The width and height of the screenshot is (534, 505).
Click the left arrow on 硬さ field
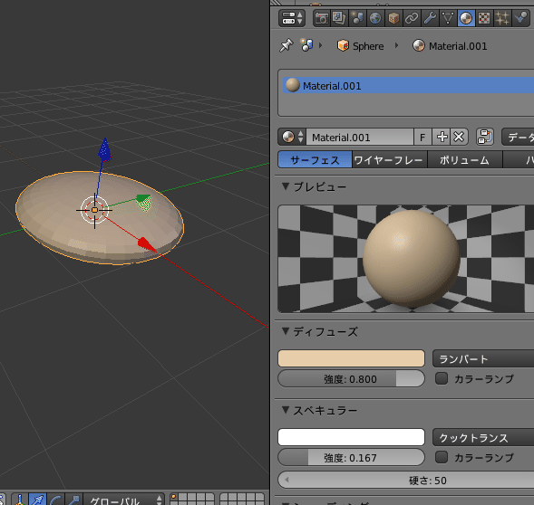pos(286,480)
